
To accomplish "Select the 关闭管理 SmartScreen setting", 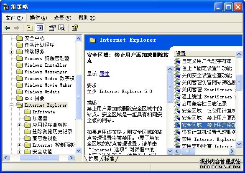I will [209, 90].
